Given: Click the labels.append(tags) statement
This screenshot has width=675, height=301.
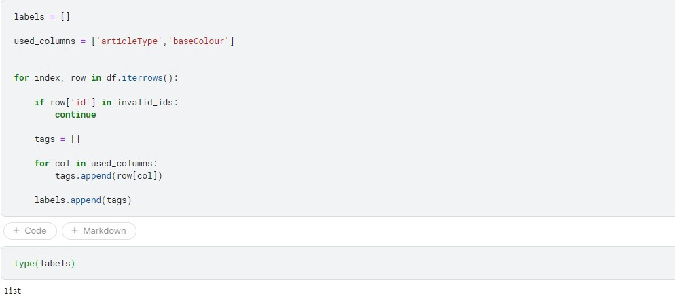Looking at the screenshot, I should [83, 200].
